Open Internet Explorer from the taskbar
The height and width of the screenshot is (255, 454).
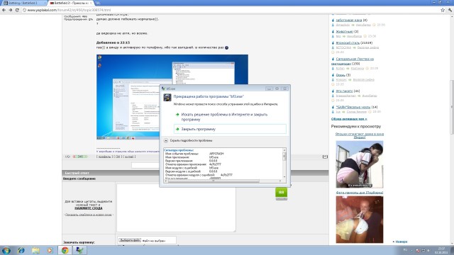pos(21,250)
